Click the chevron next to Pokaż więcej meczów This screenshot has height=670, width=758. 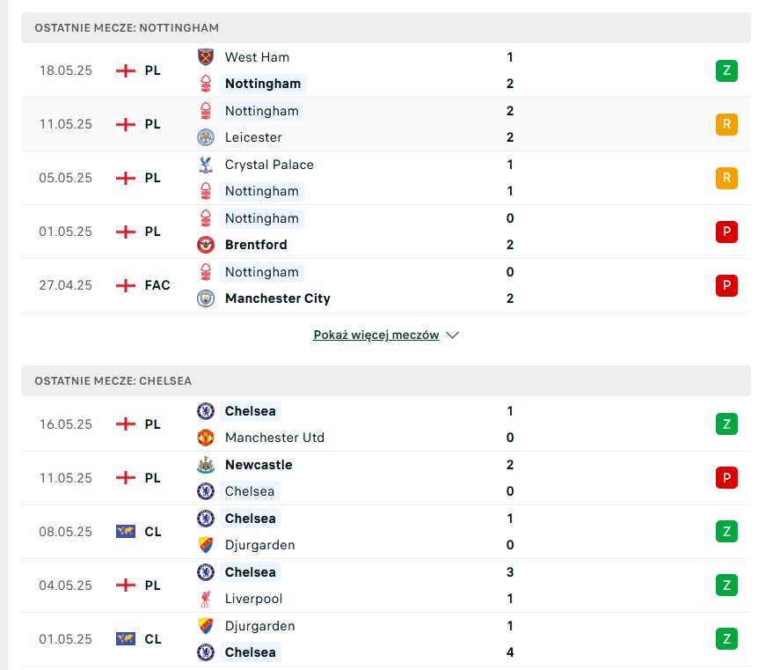click(452, 335)
